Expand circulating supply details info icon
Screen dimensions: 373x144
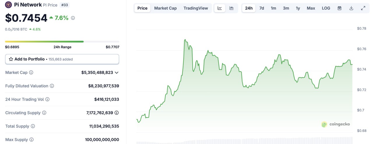point(117,113)
